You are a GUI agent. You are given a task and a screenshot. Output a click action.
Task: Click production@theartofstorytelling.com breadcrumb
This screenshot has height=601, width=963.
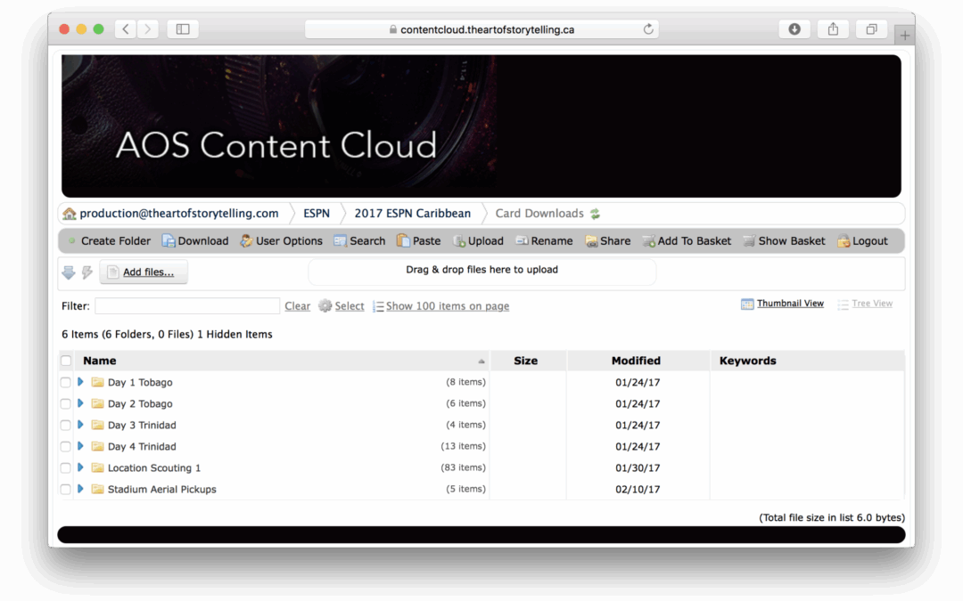click(x=179, y=214)
